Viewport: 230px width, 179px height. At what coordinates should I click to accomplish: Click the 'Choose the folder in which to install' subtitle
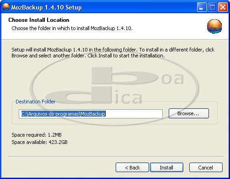pos(72,28)
